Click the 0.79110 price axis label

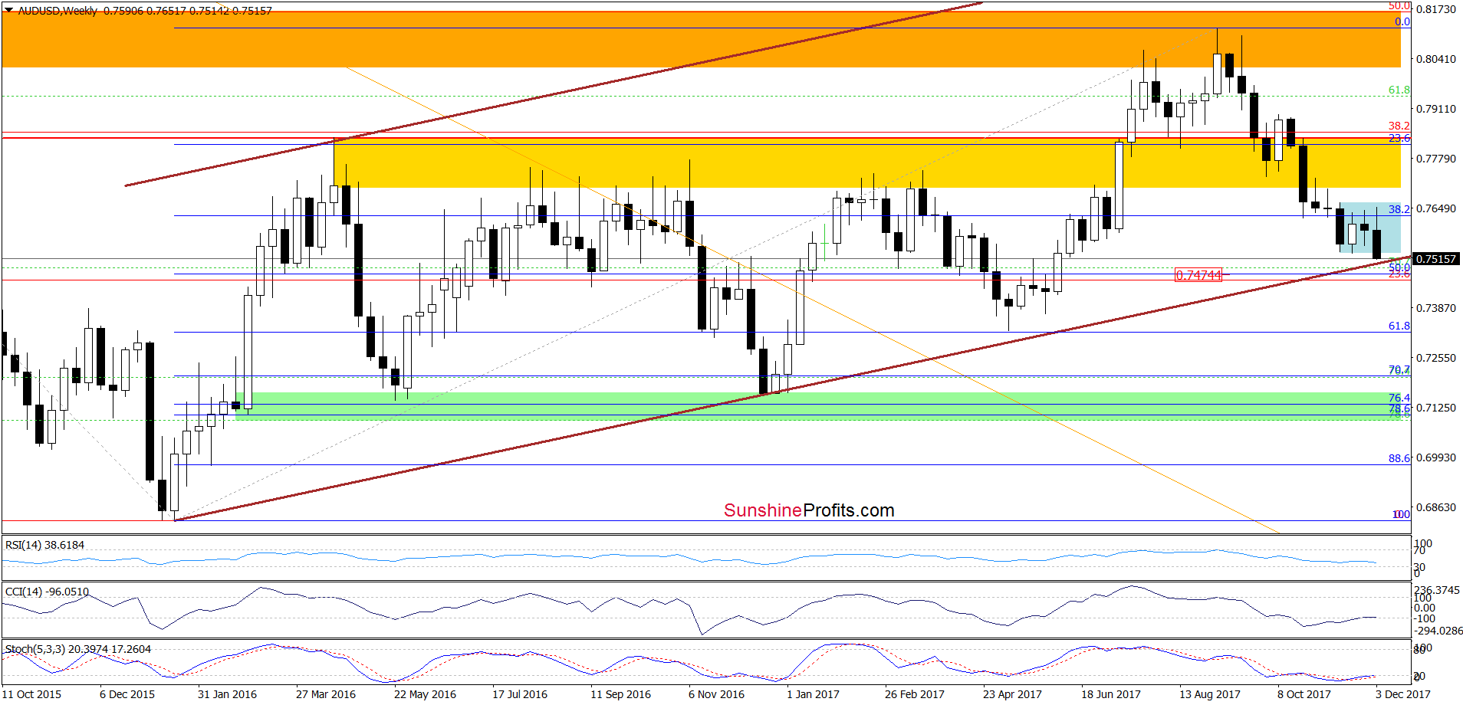point(1435,109)
